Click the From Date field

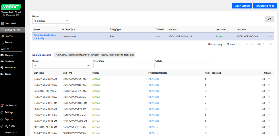tap(123, 65)
